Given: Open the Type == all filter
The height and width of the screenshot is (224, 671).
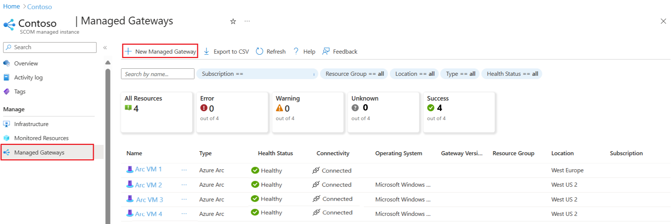Looking at the screenshot, I should point(460,74).
